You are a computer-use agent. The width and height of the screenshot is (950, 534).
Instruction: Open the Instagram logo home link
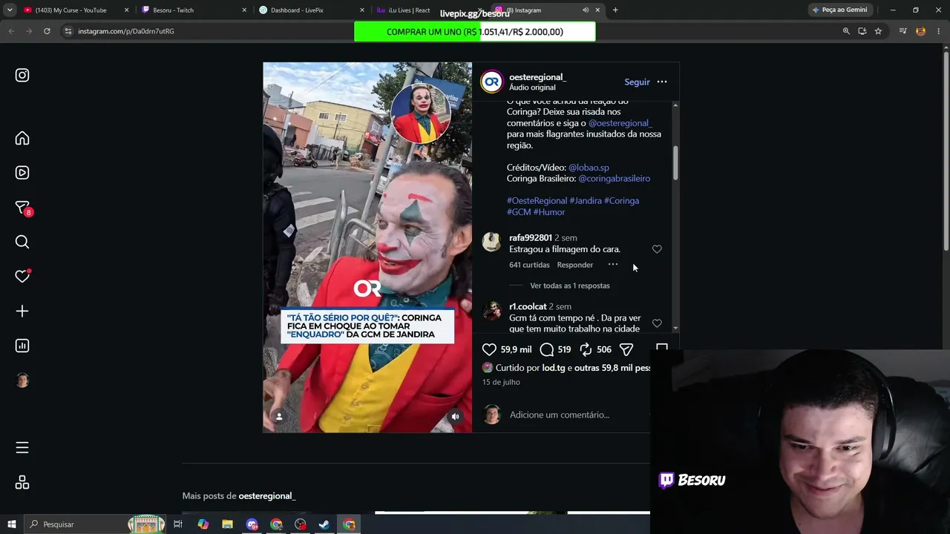coord(22,75)
